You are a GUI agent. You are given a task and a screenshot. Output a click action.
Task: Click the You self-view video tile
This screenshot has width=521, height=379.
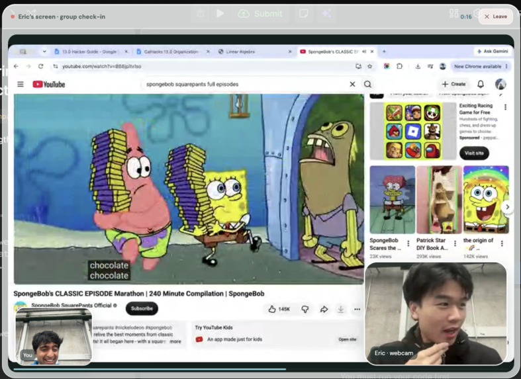(x=54, y=337)
